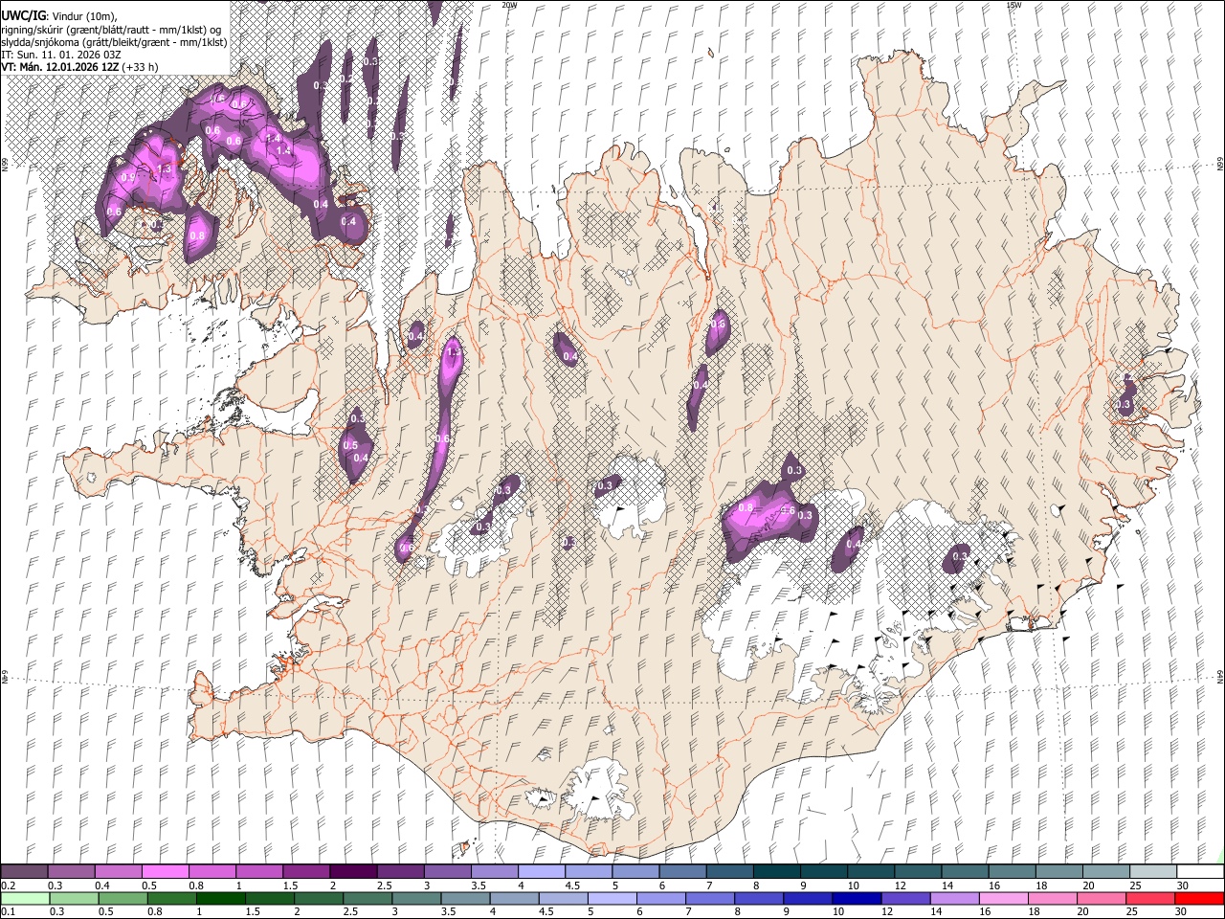Select the '4.5' label on the upper scale
This screenshot has height=919, width=1225.
pyautogui.click(x=572, y=885)
